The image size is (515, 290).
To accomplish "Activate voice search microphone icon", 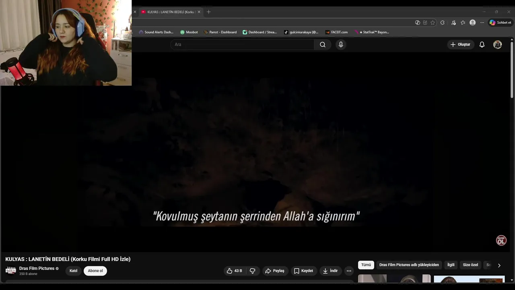I will tap(341, 45).
